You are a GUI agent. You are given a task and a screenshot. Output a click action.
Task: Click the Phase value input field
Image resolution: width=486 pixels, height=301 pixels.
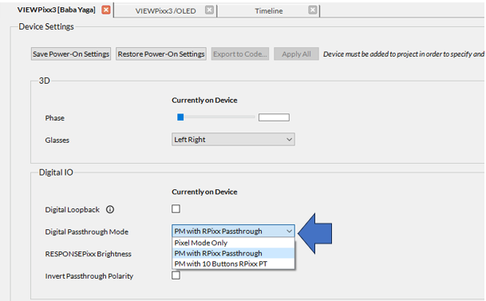pyautogui.click(x=274, y=117)
